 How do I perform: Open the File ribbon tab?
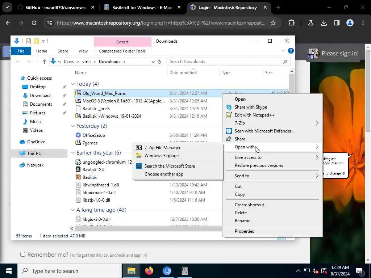[21, 51]
